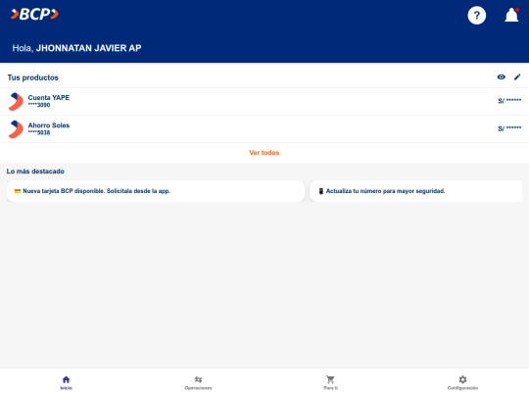Go to the Inicio tab
The image size is (529, 397).
point(67,383)
